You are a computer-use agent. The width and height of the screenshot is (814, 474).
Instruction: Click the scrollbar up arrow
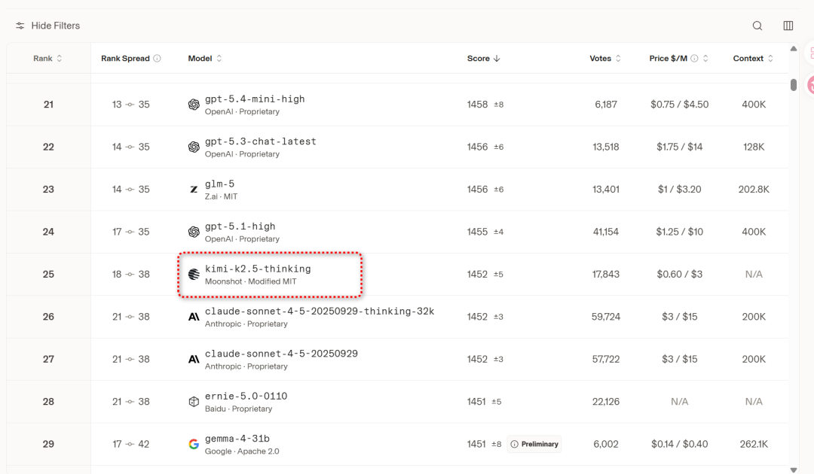(793, 49)
